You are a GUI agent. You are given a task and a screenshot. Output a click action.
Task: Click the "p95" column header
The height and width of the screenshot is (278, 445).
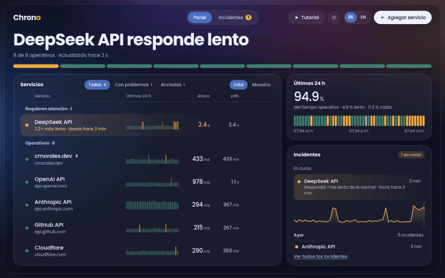235,96
